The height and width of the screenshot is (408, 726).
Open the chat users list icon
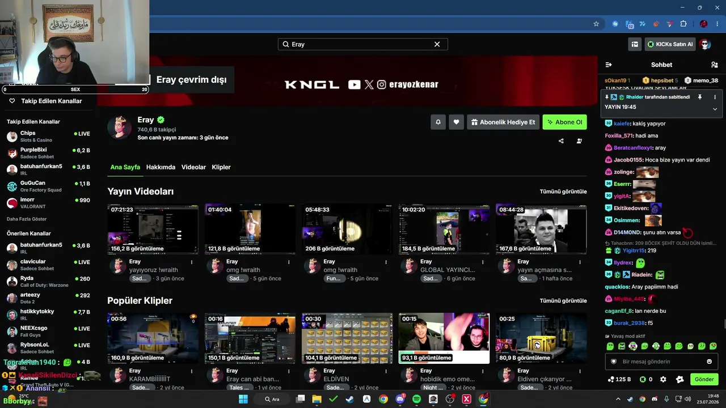(x=715, y=65)
